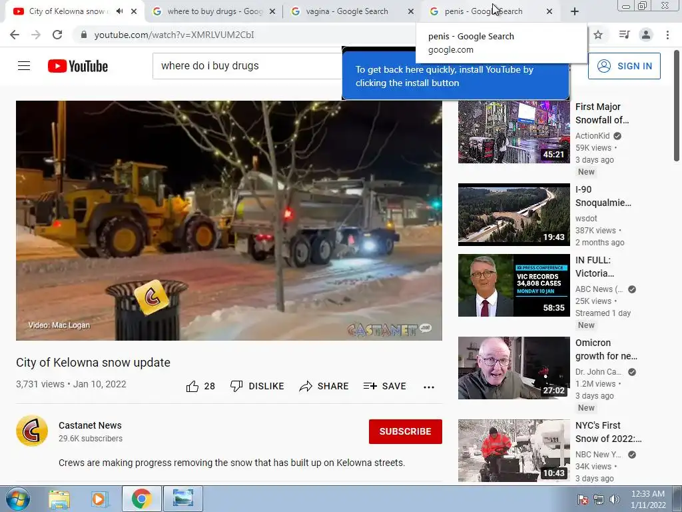Mute tab via speaker icon on Kelowna tab

pyautogui.click(x=120, y=11)
